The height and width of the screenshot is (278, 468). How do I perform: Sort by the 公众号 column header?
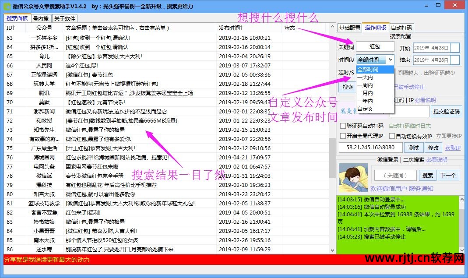pos(44,28)
